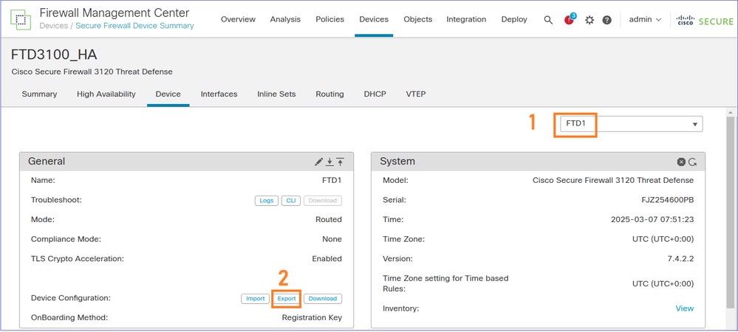
Task: Open the settings gear icon
Action: [590, 20]
